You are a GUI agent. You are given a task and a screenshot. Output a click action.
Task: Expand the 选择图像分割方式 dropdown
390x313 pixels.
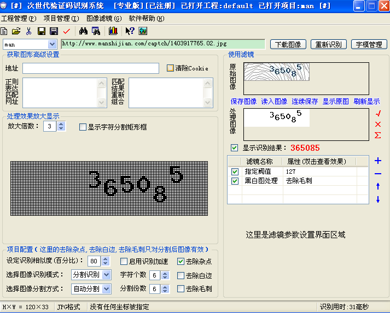point(106,288)
